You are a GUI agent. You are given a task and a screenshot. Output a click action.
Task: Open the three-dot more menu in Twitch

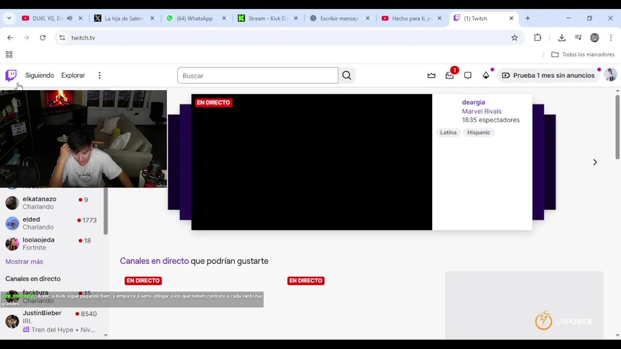click(x=99, y=76)
